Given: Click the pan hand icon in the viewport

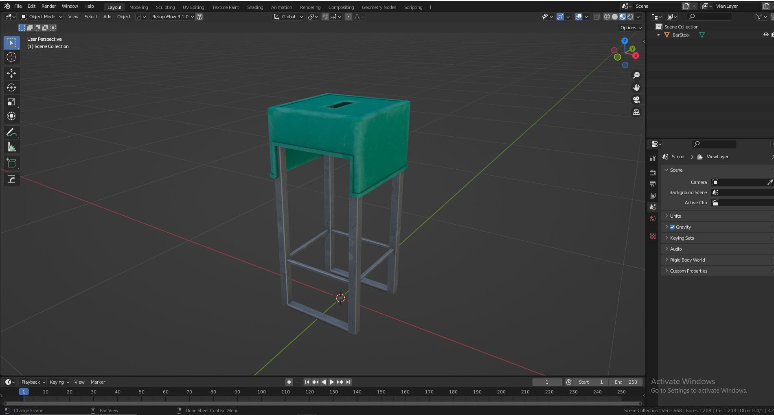Looking at the screenshot, I should (x=636, y=87).
